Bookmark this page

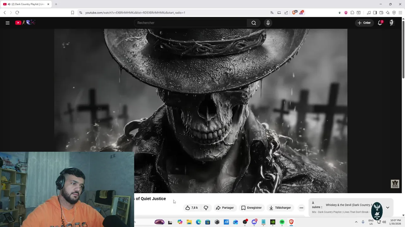tap(72, 13)
